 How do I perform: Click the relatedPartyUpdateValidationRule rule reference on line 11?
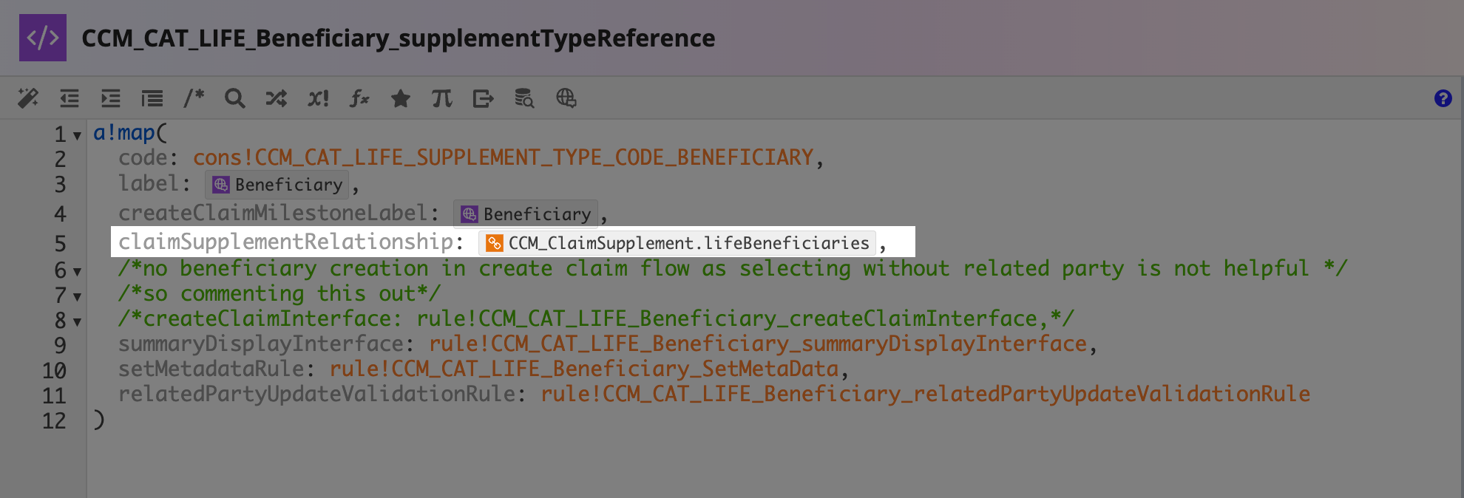[x=925, y=394]
